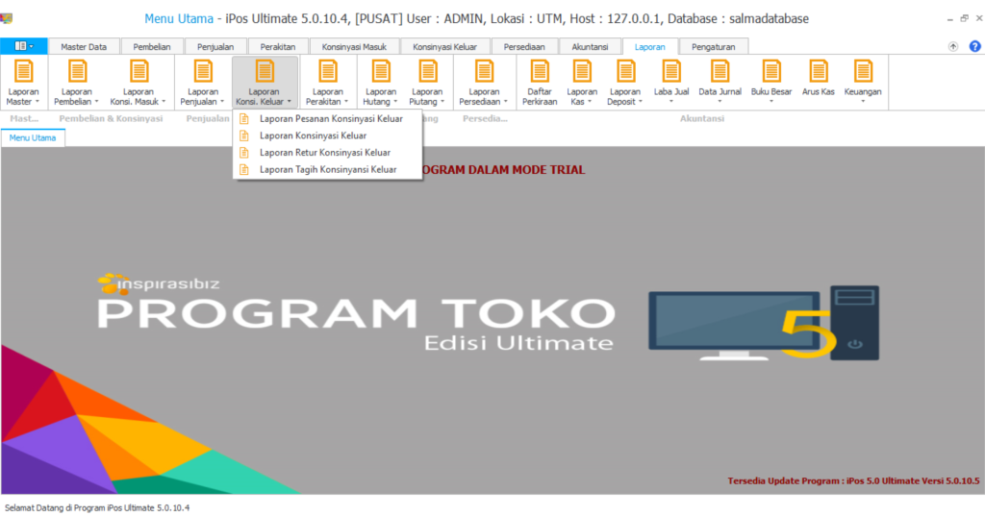The image size is (985, 516).
Task: Expand the Laporan Piutang dropdown arrow
Action: (442, 102)
